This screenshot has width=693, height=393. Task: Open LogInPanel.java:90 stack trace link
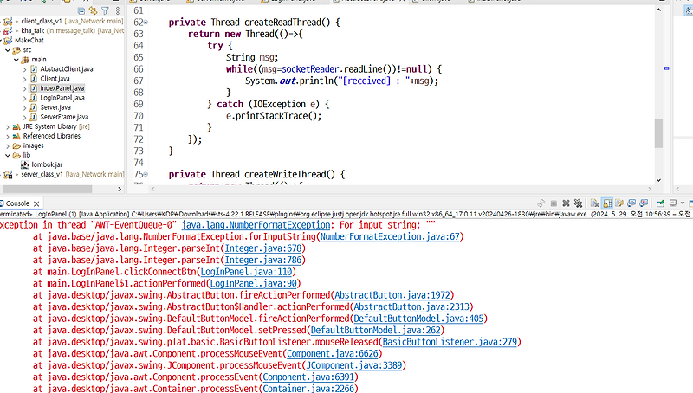click(x=253, y=283)
